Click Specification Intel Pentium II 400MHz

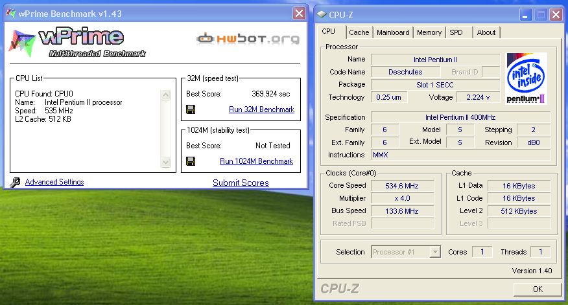[x=460, y=117]
